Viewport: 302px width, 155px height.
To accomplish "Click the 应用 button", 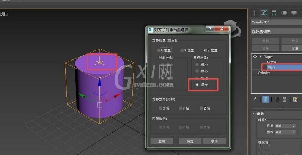I will point(162,141).
